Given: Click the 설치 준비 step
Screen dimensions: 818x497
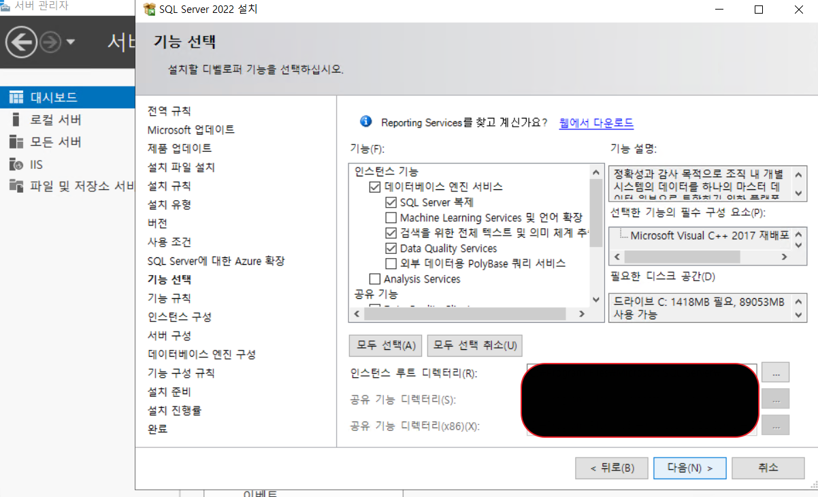Looking at the screenshot, I should pos(169,392).
